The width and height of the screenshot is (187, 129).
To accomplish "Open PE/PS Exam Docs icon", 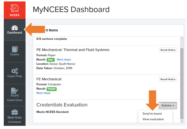I will click(14, 92).
